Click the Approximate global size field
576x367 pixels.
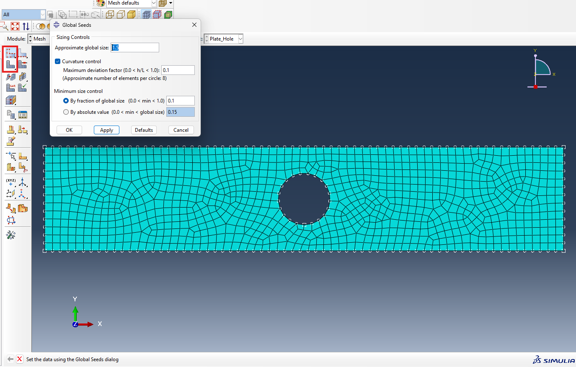[134, 48]
